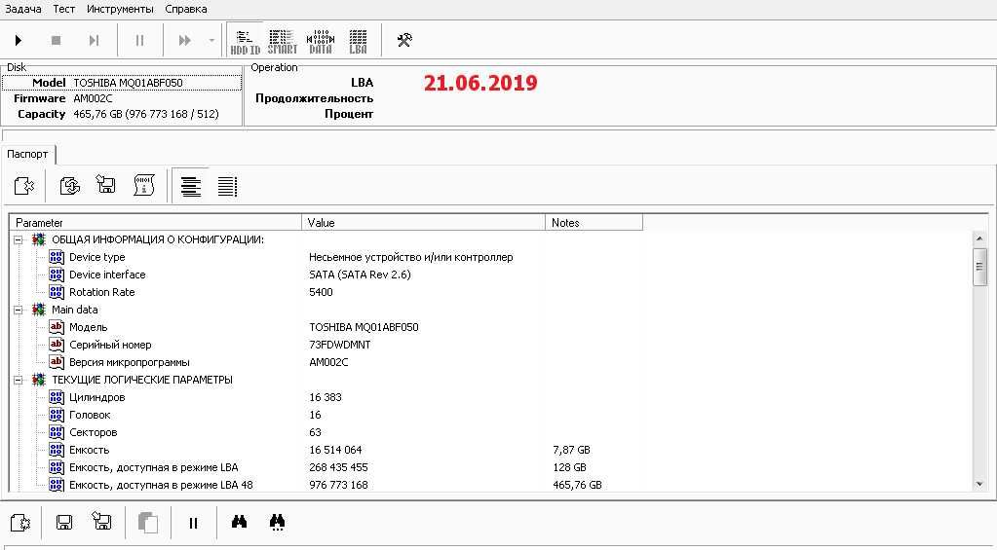Viewport: 997px width, 550px height.
Task: Open the SMART attributes tool
Action: click(x=283, y=41)
